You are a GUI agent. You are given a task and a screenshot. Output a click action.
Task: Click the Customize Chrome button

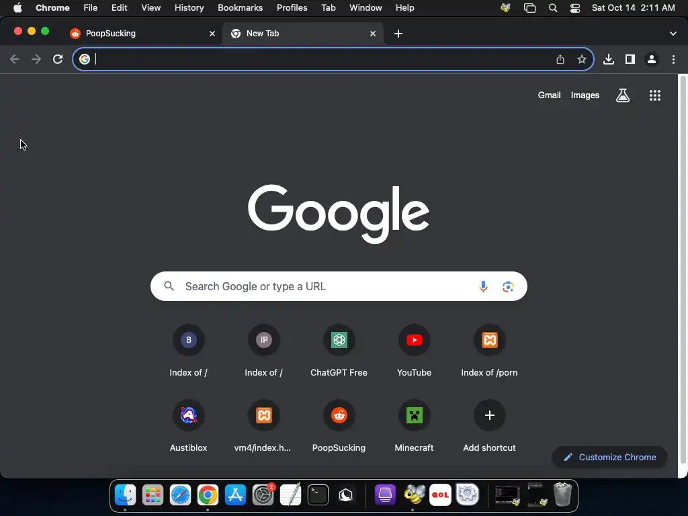pyautogui.click(x=609, y=457)
